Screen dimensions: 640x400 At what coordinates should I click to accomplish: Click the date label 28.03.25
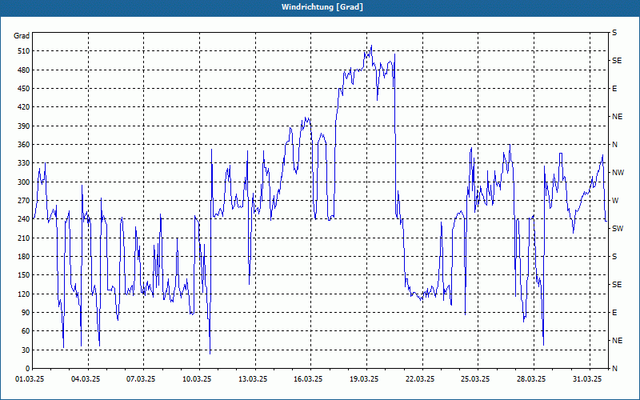pos(530,379)
